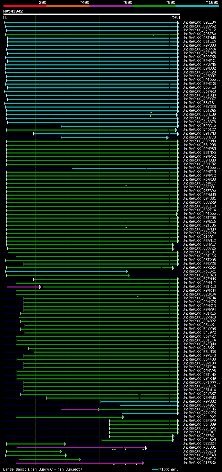Select label UniRef100_B7FHM6
Viewport: 222px width, 472px height.
(x=199, y=279)
